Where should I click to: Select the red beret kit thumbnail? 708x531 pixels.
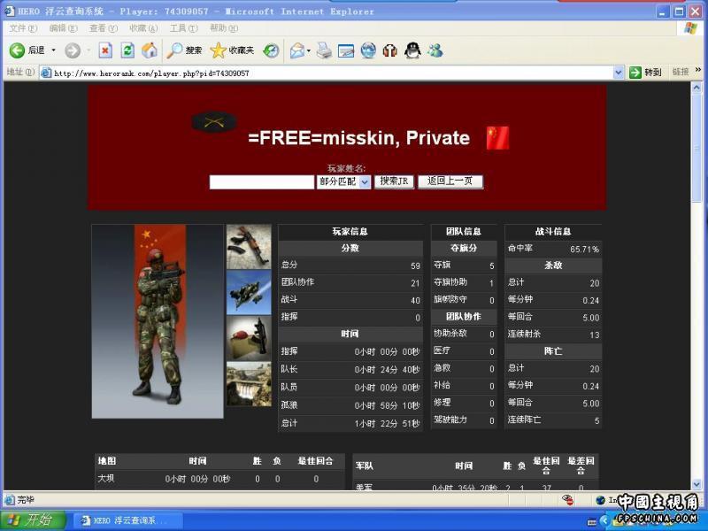point(249,338)
